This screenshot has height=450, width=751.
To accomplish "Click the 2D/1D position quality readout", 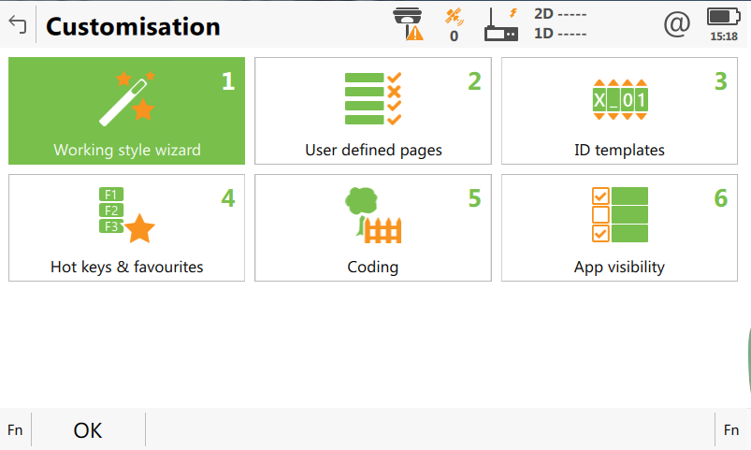I will pyautogui.click(x=560, y=24).
